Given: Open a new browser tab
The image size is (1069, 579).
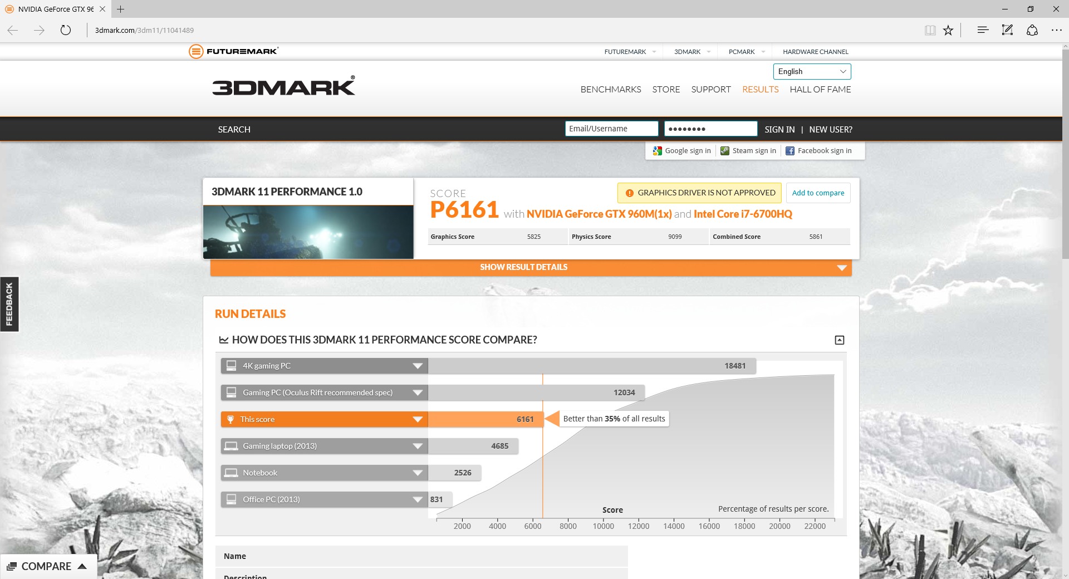Looking at the screenshot, I should click(x=120, y=9).
